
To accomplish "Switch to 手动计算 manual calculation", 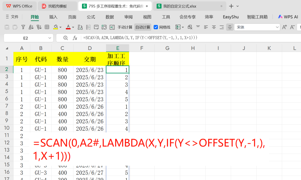I will pos(125,27).
